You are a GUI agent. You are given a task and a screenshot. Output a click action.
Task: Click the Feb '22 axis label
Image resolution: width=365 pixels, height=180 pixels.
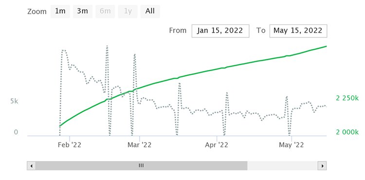point(70,145)
